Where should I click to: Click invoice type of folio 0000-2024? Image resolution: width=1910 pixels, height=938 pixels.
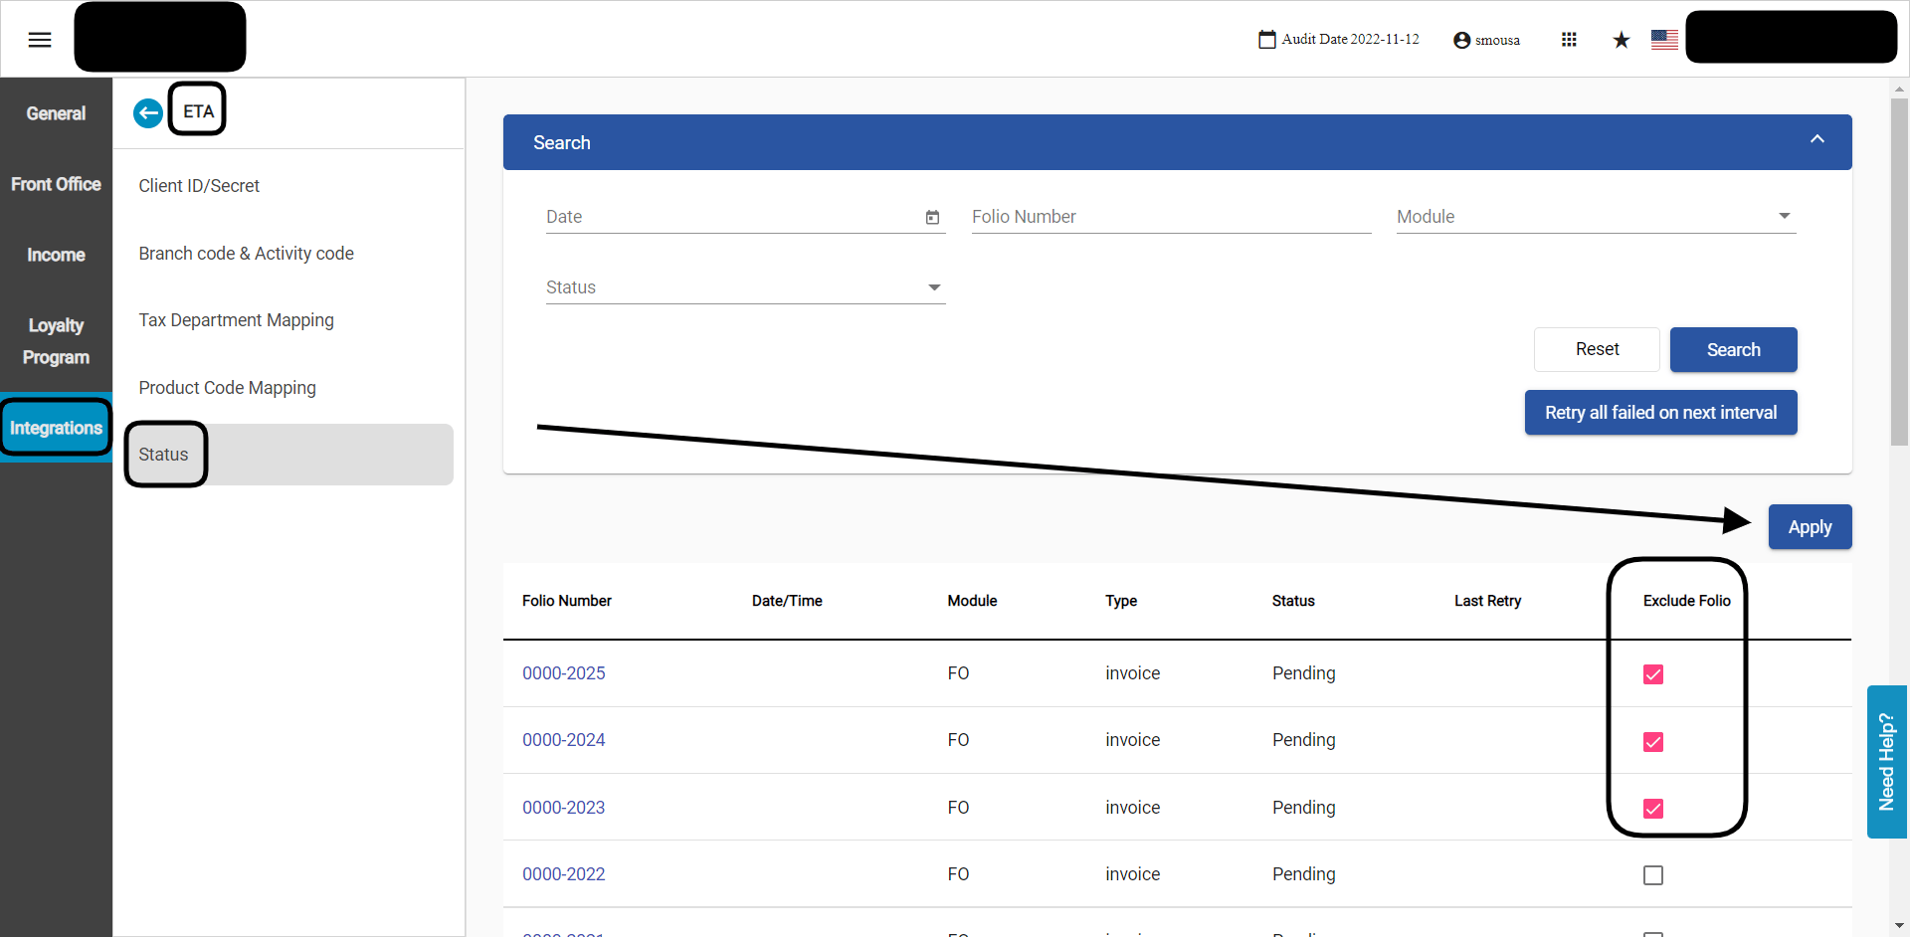1132,740
